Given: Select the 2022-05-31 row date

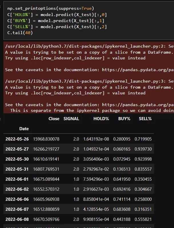Looking at the screenshot, I should tap(17, 169).
